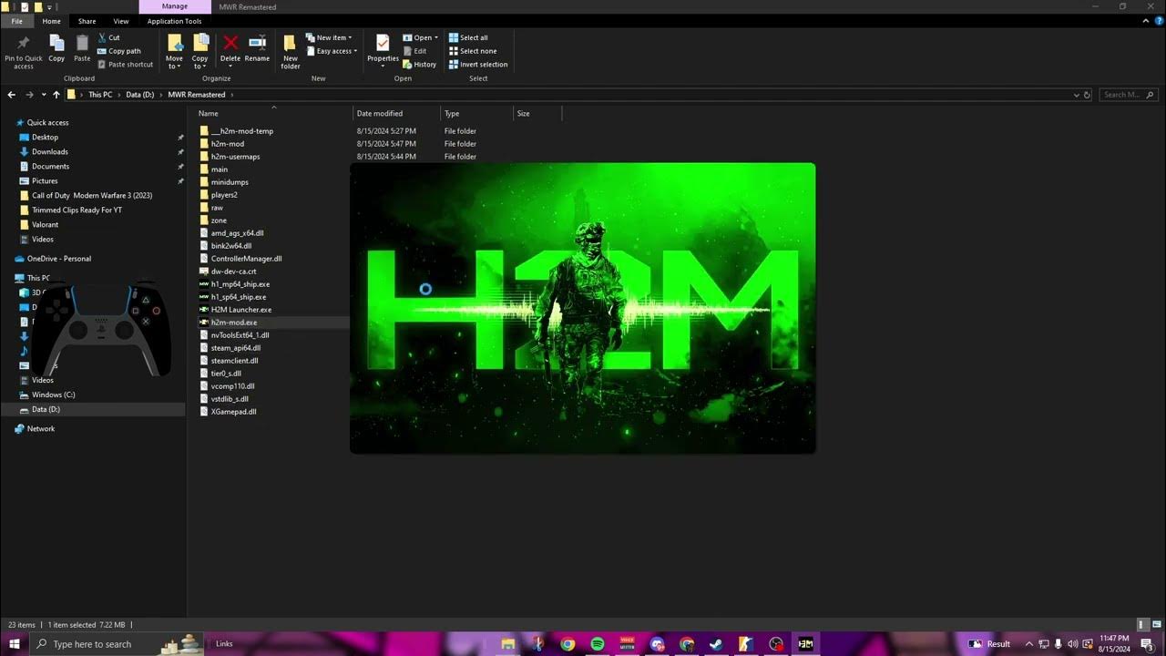Screen dimensions: 1166x656
Task: Click the Rename icon in Organize group
Action: click(x=257, y=43)
